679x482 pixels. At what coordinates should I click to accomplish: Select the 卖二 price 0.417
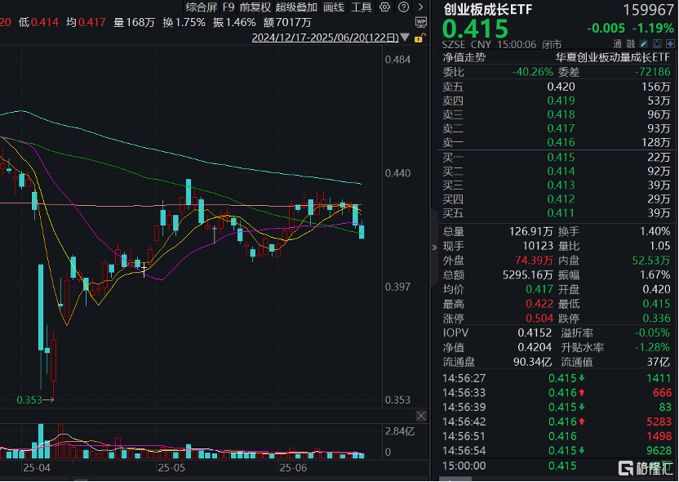[561, 128]
